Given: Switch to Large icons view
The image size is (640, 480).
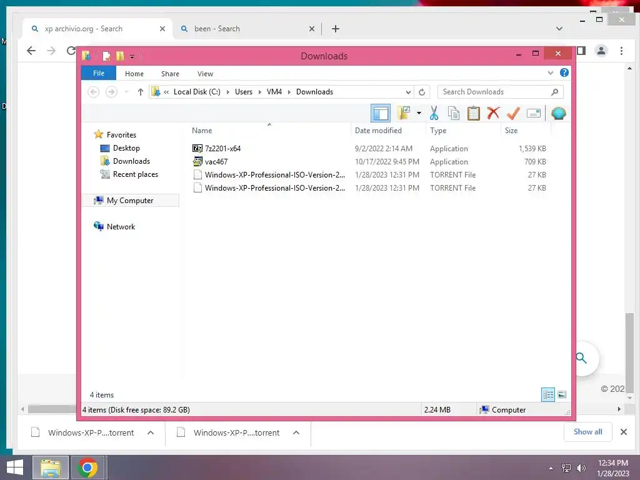Looking at the screenshot, I should click(x=562, y=394).
